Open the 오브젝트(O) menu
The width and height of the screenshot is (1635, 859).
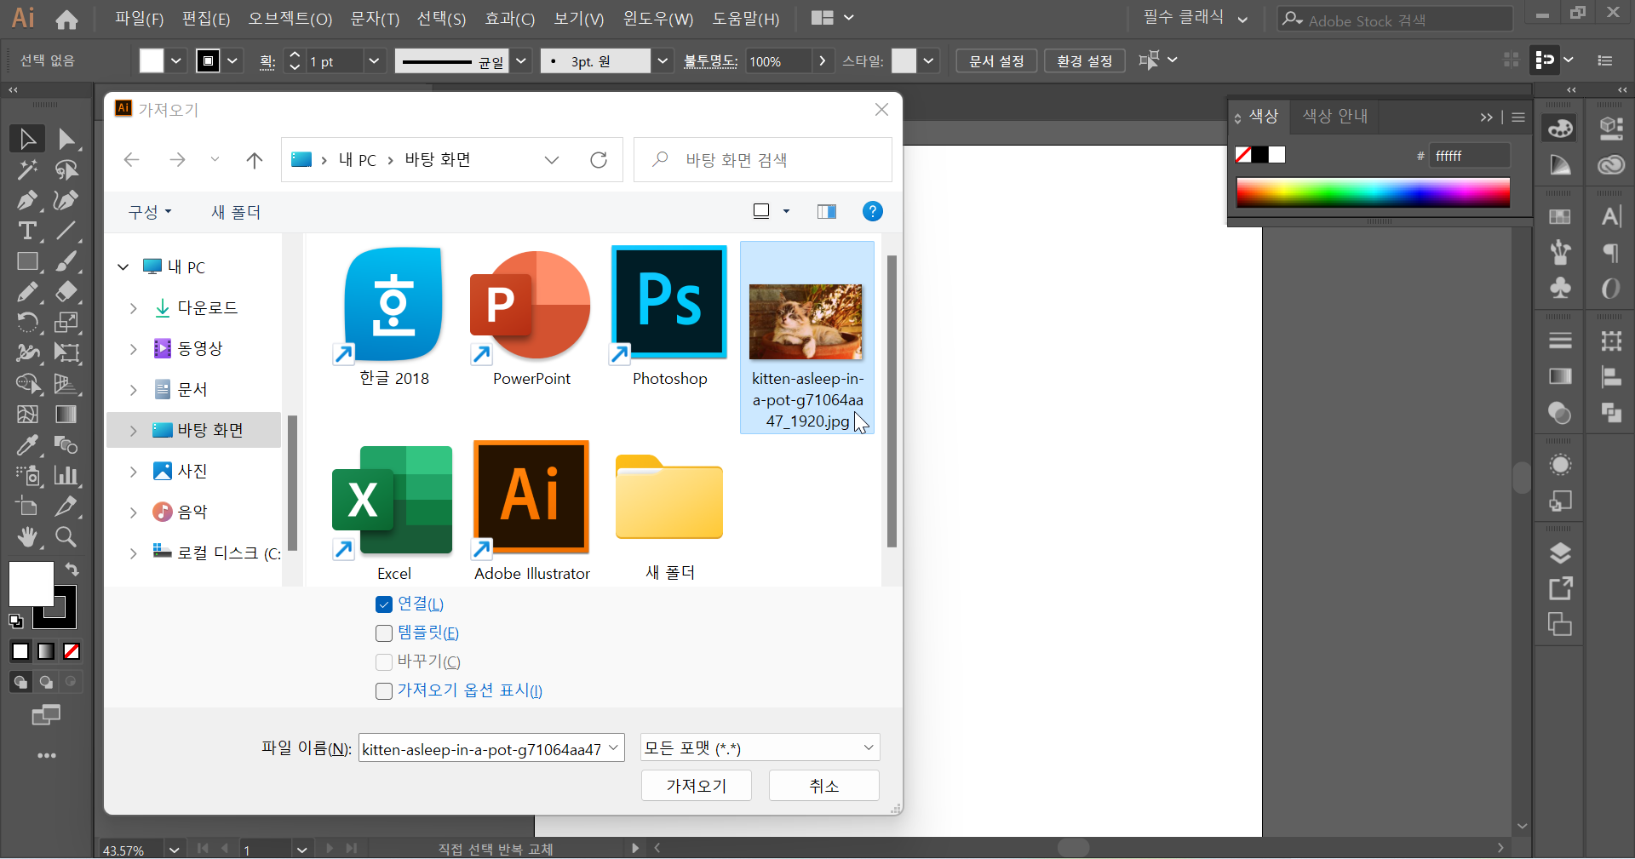pyautogui.click(x=290, y=19)
